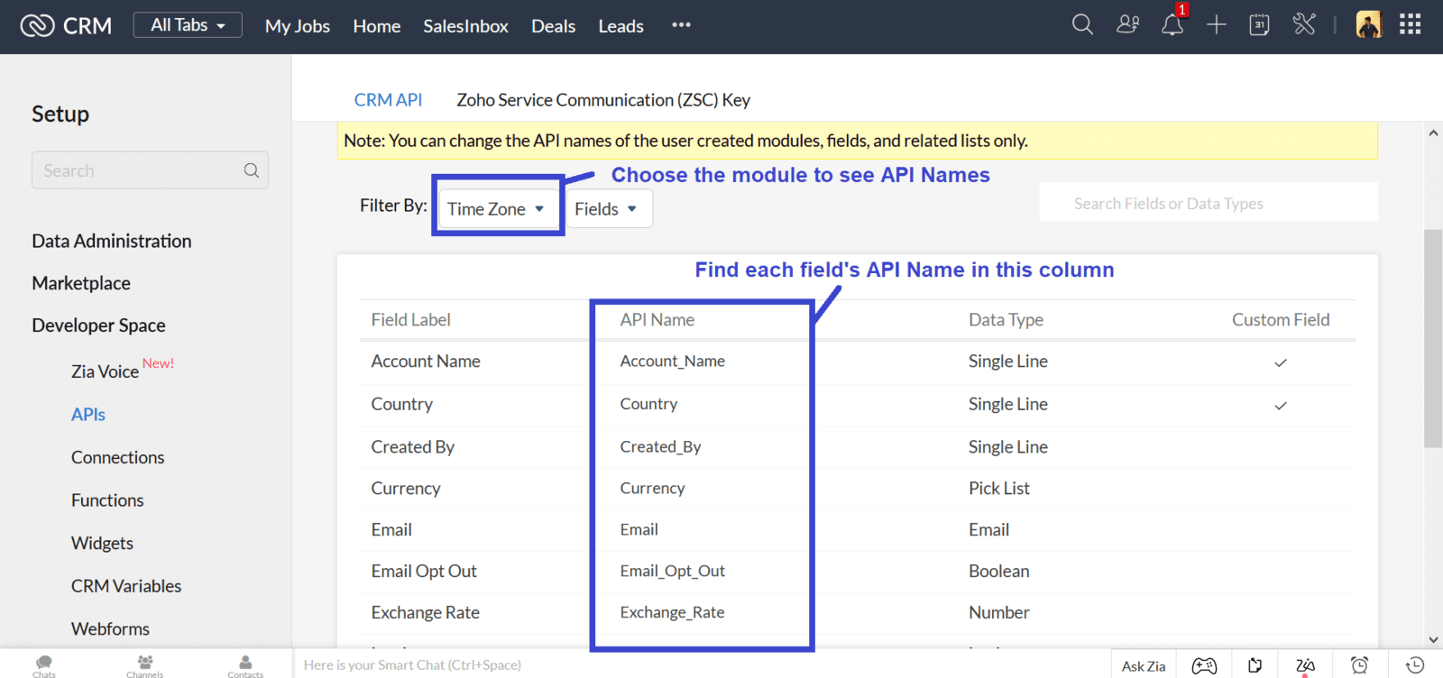The image size is (1443, 678).
Task: Open the global search magnifier icon
Action: 1082,25
